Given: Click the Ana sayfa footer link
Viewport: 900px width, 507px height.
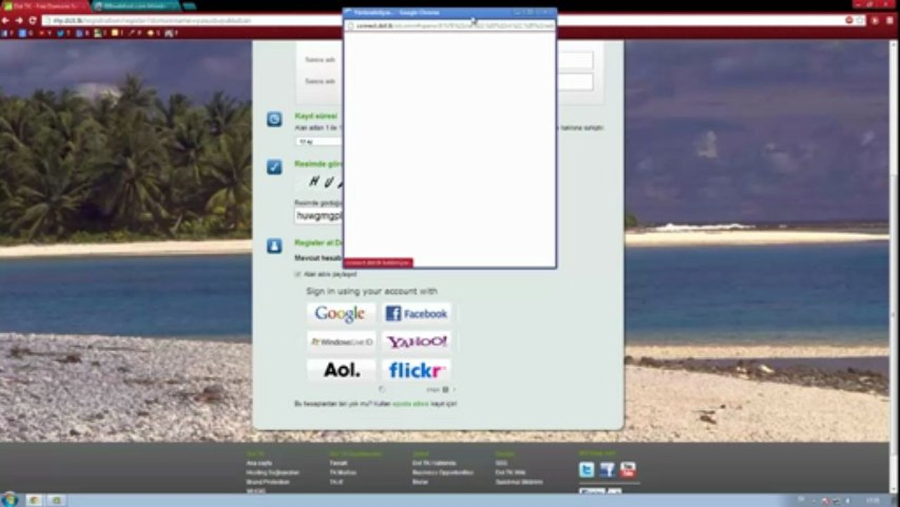Looking at the screenshot, I should pos(259,463).
